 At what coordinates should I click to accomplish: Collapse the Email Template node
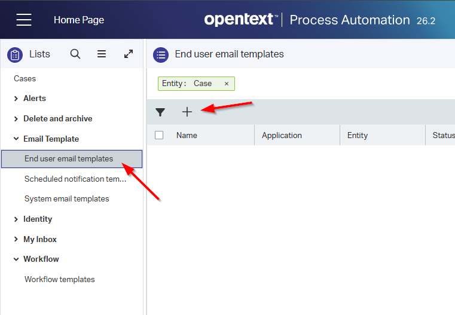coord(16,139)
